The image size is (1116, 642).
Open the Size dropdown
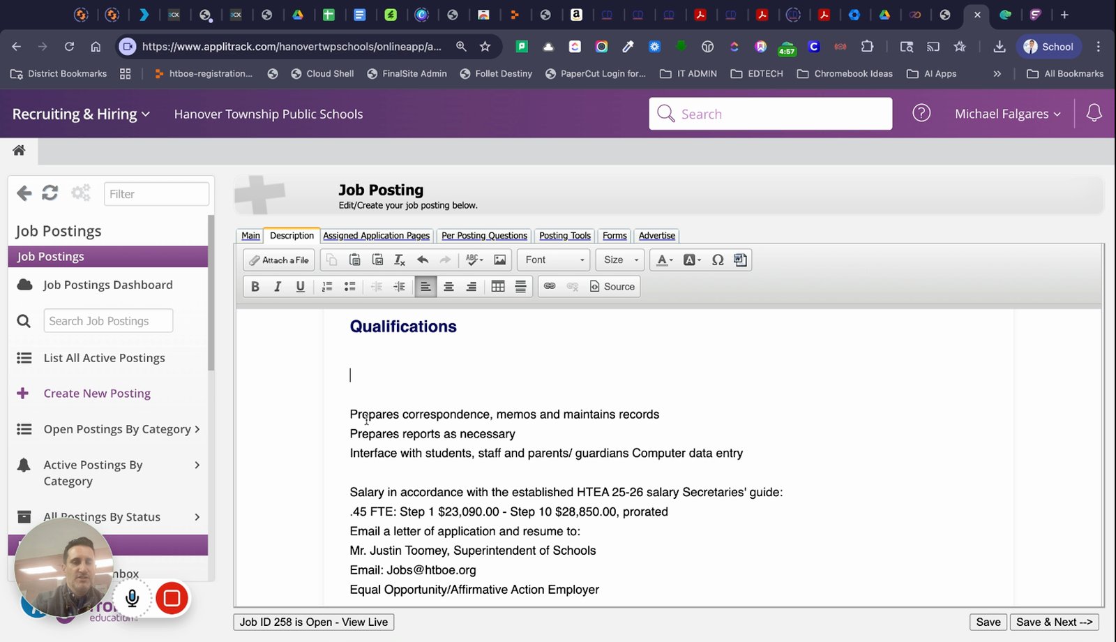click(x=620, y=260)
